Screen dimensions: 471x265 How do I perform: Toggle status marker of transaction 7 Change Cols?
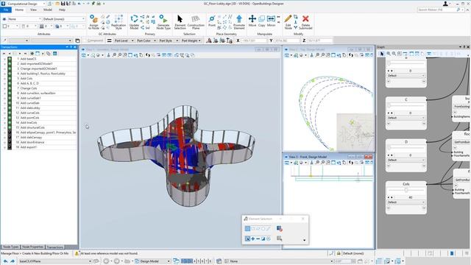[x=10, y=88]
